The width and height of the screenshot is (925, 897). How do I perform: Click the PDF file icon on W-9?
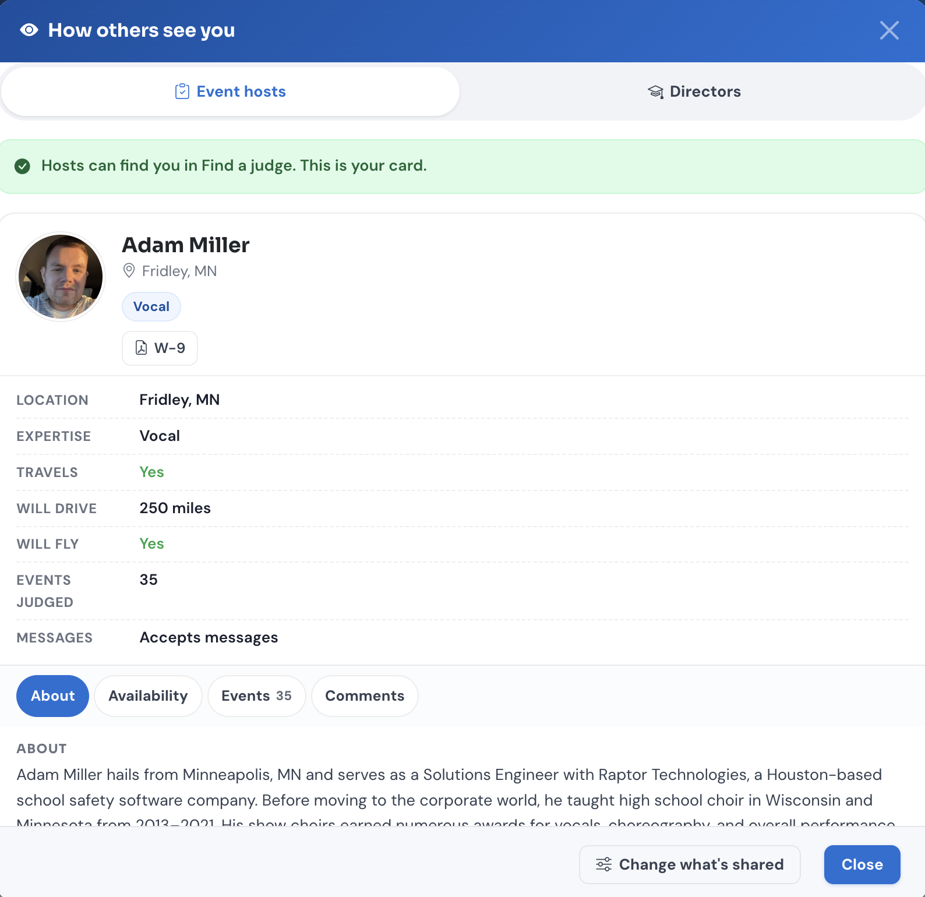(142, 348)
